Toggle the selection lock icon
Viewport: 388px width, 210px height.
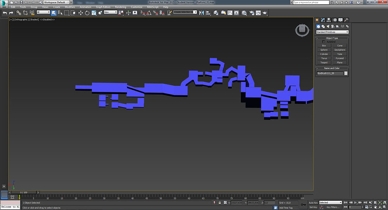tap(220, 203)
